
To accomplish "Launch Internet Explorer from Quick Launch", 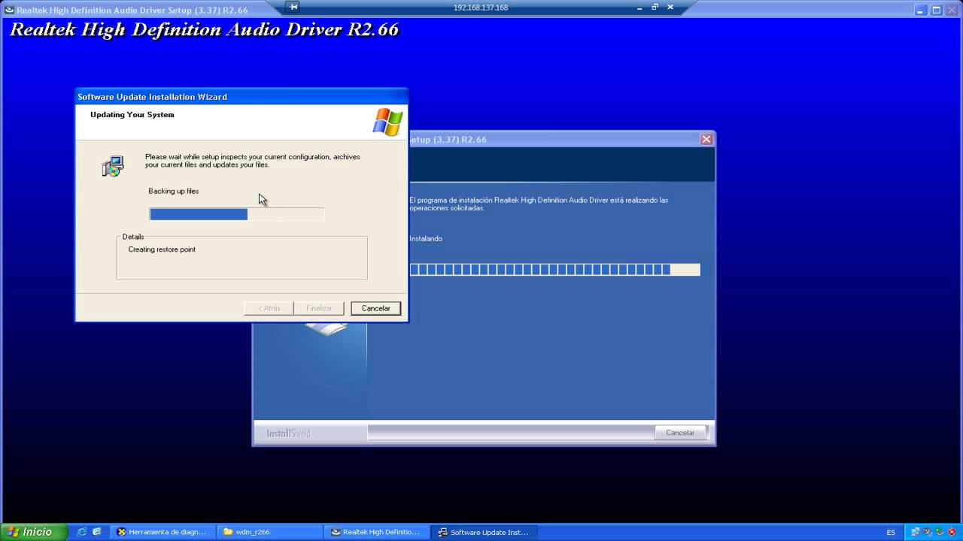I will tap(82, 532).
